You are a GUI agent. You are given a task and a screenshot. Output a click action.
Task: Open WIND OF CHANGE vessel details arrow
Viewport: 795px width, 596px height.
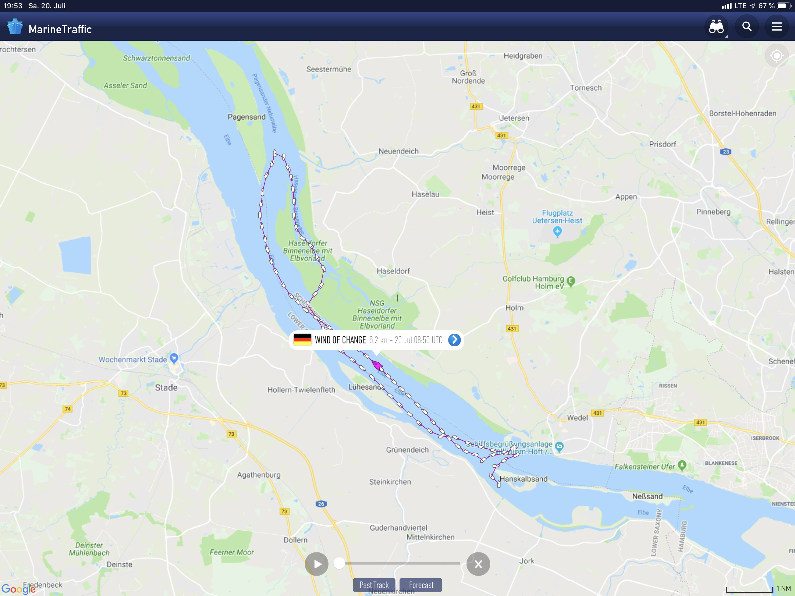pos(454,340)
